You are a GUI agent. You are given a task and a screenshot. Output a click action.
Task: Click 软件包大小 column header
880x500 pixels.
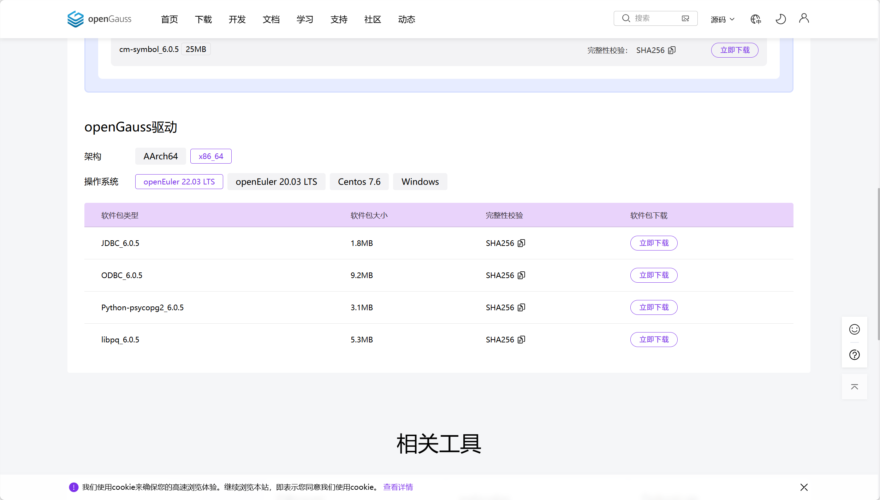[x=369, y=216]
